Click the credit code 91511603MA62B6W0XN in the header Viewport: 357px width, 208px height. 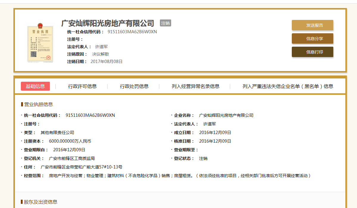[132, 32]
